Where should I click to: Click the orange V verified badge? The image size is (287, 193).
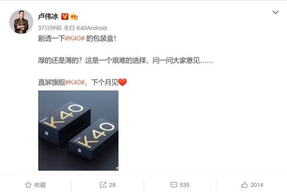(65, 16)
